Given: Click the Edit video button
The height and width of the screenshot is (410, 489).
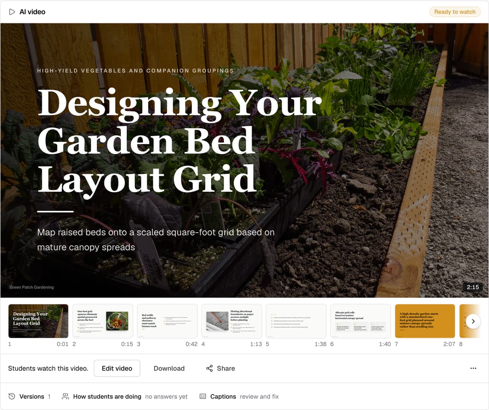Looking at the screenshot, I should pos(117,368).
